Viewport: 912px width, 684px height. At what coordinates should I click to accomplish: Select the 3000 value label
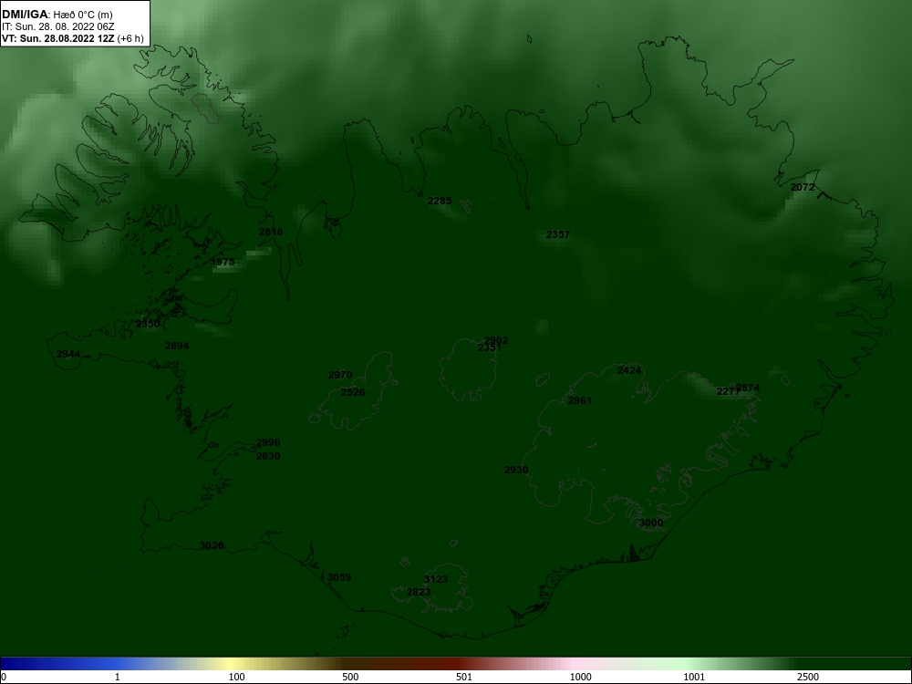coord(651,523)
